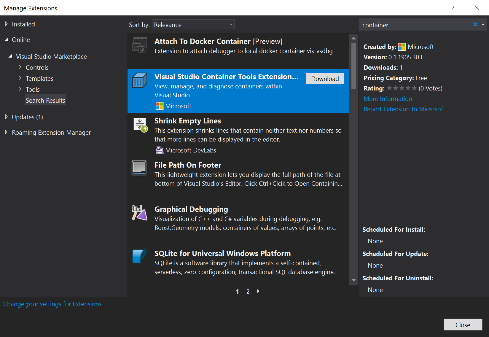The image size is (489, 337).
Task: Expand the Tools category
Action: [x=20, y=89]
